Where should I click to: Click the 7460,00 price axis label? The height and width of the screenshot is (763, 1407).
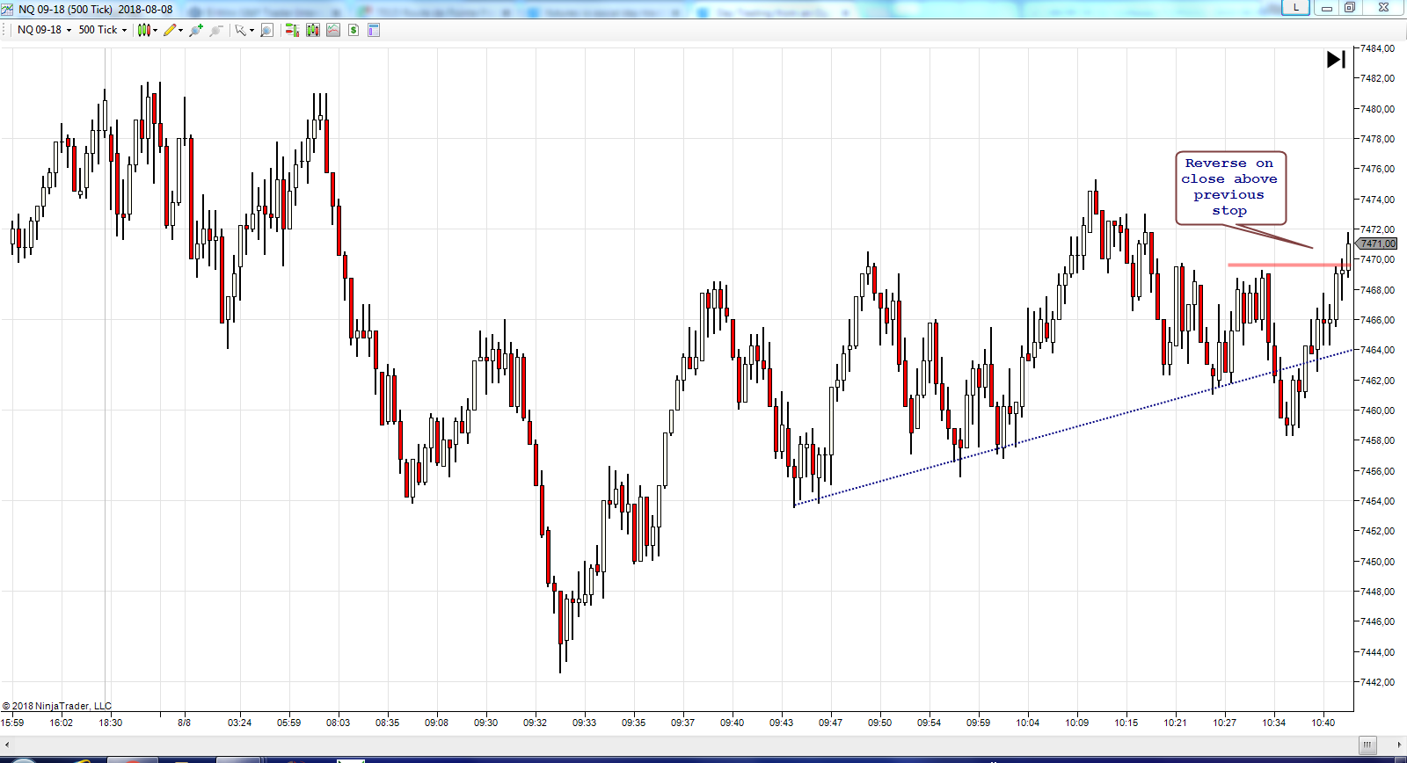point(1377,411)
